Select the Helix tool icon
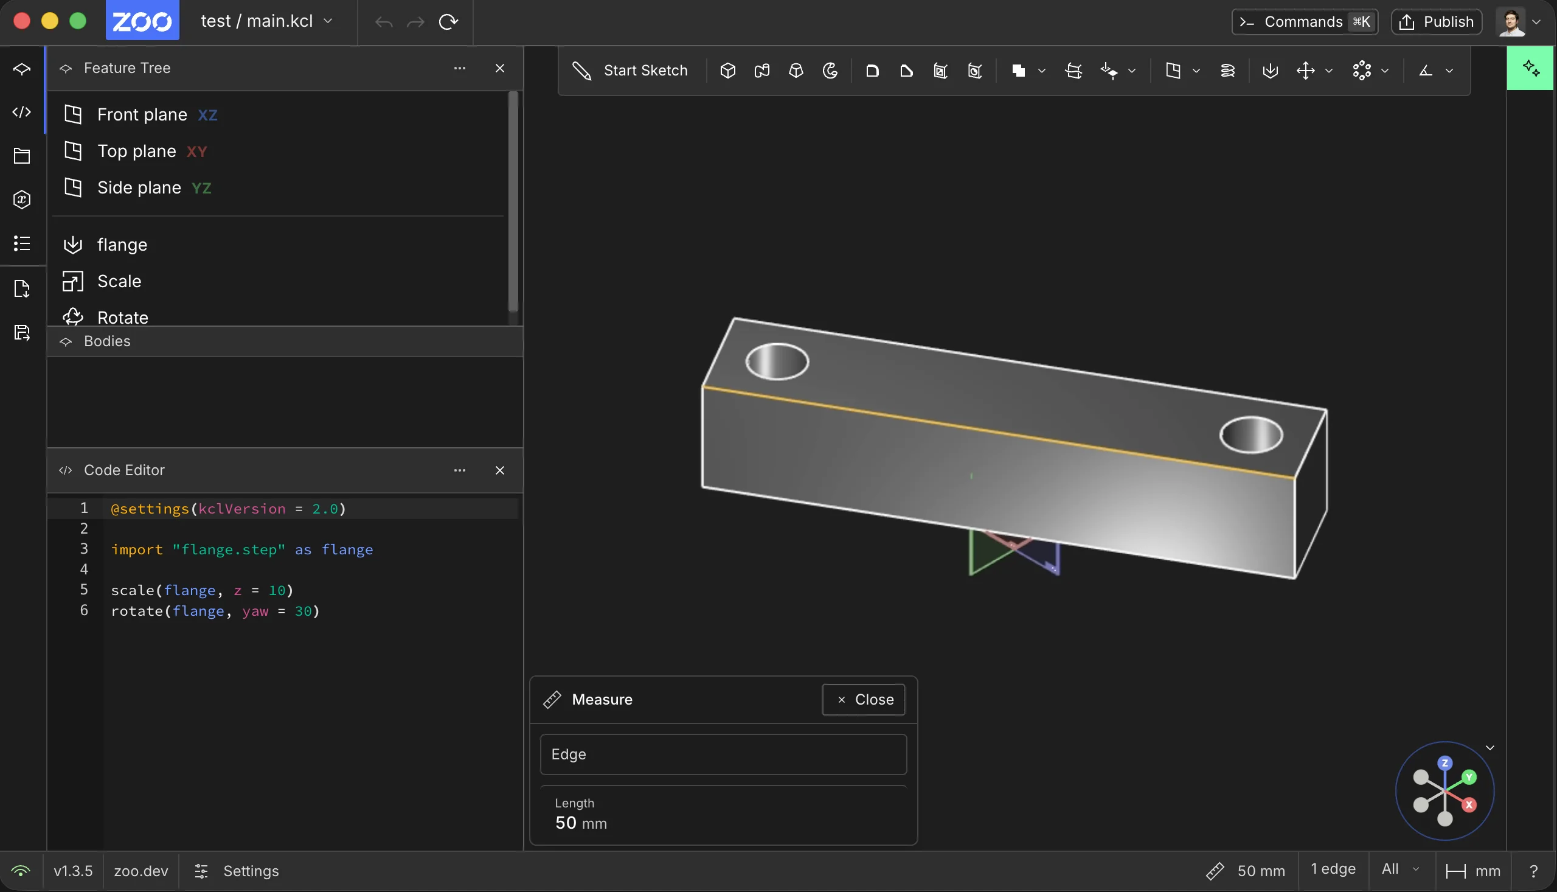 1227,71
